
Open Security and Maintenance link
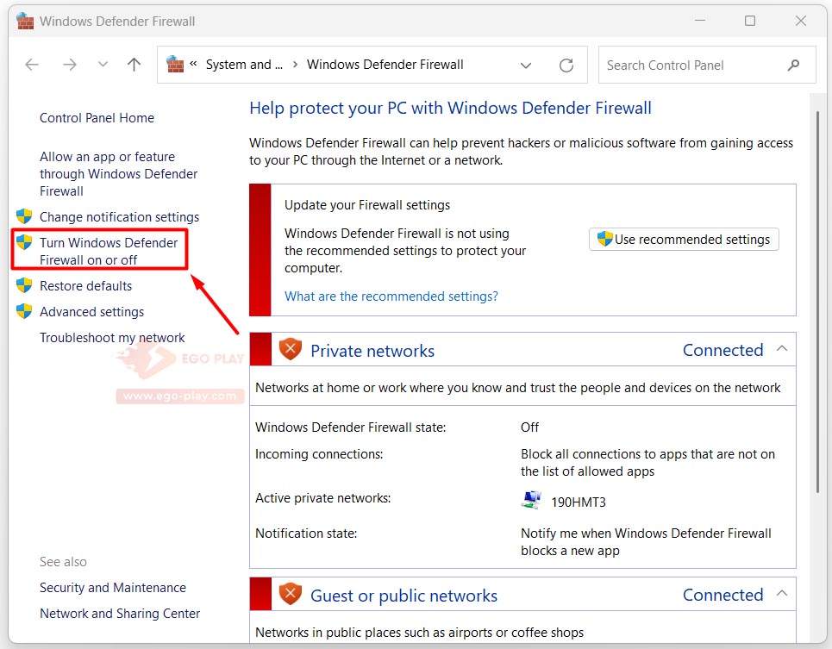point(113,588)
